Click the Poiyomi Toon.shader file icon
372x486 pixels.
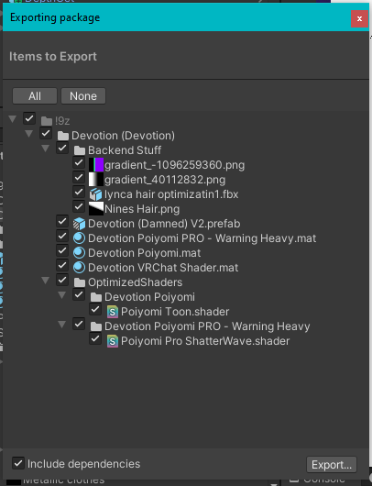[113, 312]
